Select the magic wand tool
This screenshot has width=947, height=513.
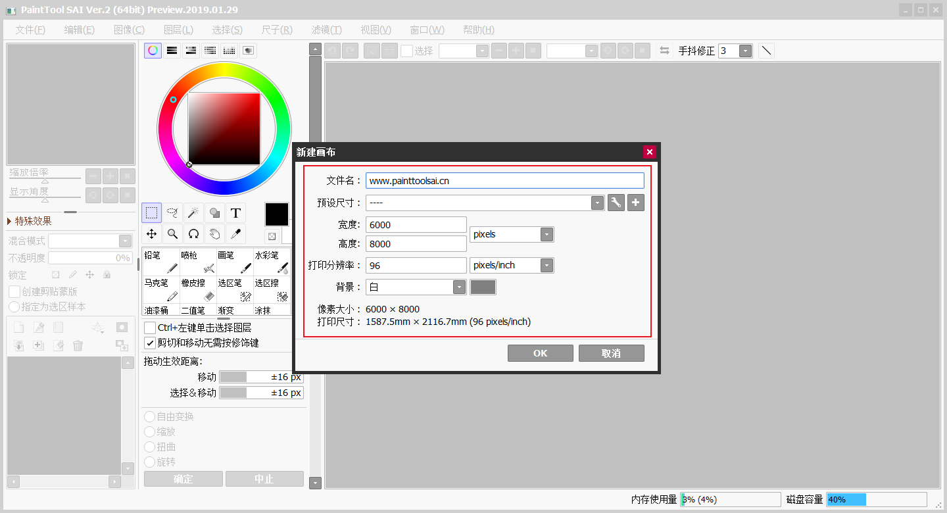193,212
